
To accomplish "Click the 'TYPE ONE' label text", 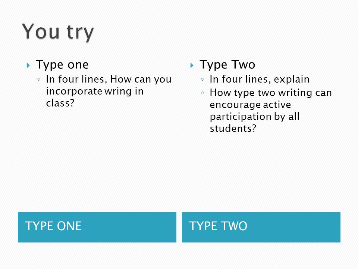I will 53,226.
